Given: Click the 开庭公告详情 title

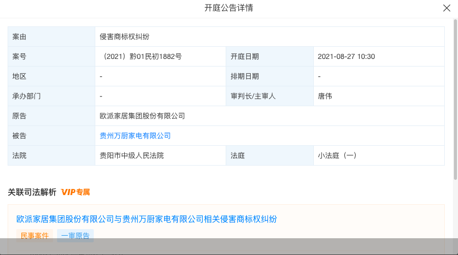Looking at the screenshot, I should 229,8.
